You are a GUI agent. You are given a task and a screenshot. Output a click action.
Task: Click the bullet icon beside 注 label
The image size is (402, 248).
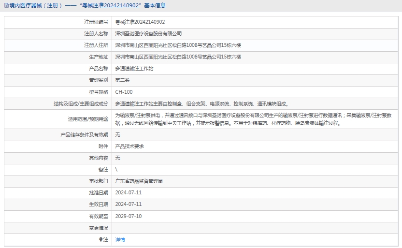point(100,239)
